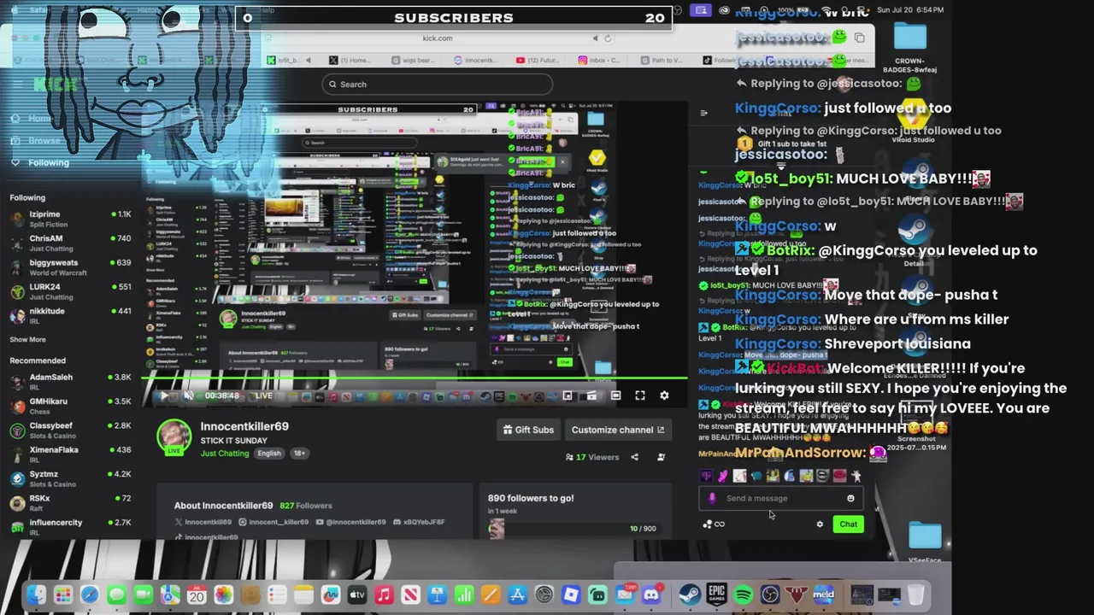The width and height of the screenshot is (1094, 615).
Task: Open YouTube @innocentkiller69 link
Action: [350, 522]
